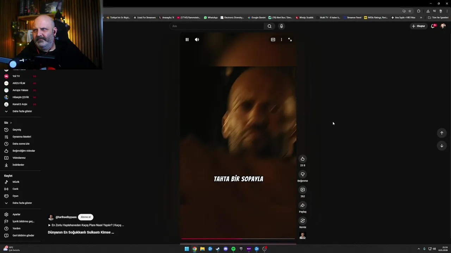Click the Oluştur create button
Screen dimensions: 451x253
(x=419, y=26)
